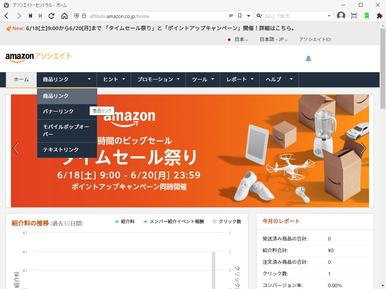
Task: Open the 日本 country selector
Action: click(x=237, y=39)
